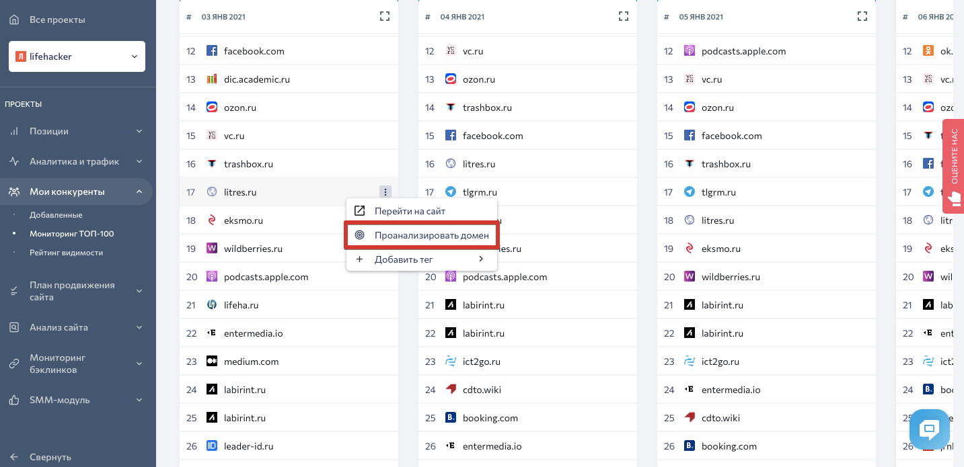Choose Проанализировать домен menu entry
This screenshot has height=467, width=964.
(x=422, y=235)
